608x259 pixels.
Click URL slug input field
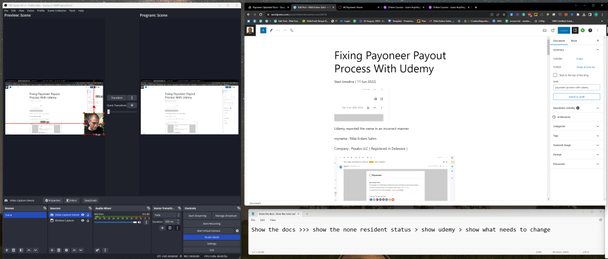[576, 88]
